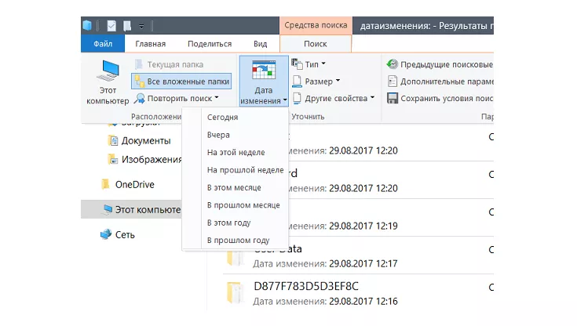Switch to Главная ribbon tab
The width and height of the screenshot is (577, 326).
coord(150,44)
